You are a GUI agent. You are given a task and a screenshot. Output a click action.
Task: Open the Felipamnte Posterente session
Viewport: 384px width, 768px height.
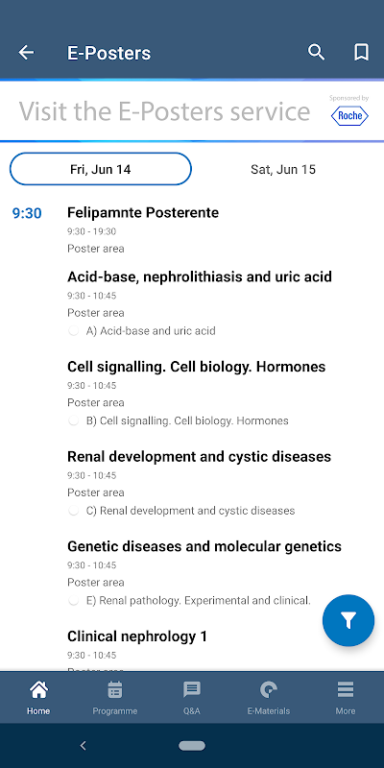(x=143, y=212)
